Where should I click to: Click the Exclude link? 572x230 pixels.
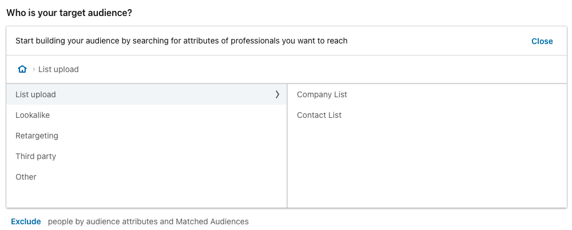pos(26,221)
